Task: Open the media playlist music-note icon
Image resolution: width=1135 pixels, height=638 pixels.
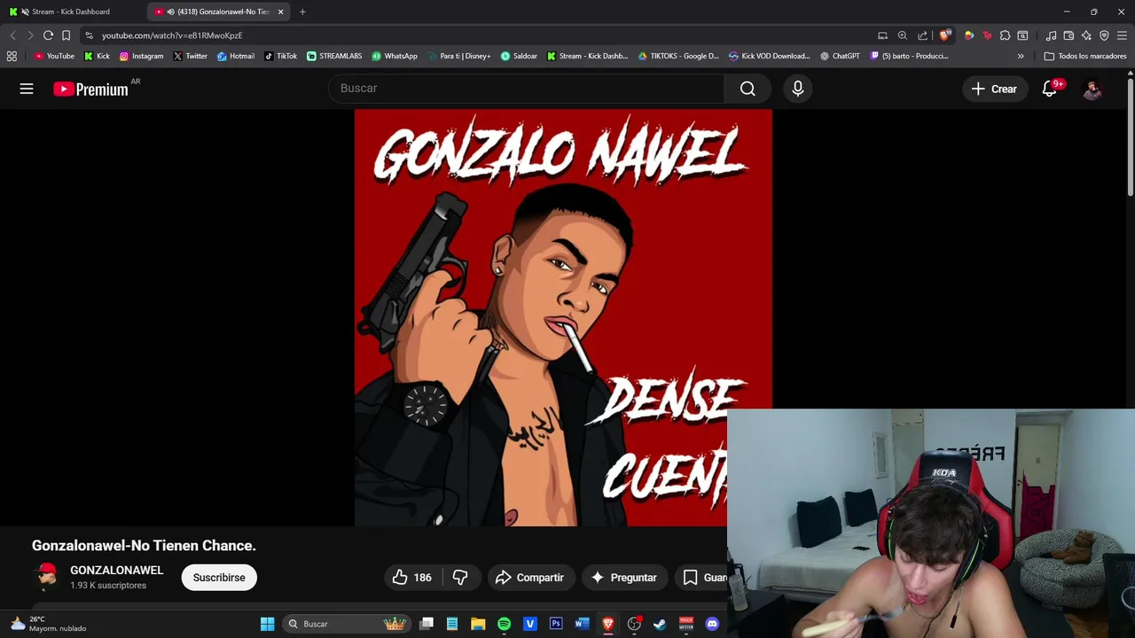Action: click(1051, 35)
